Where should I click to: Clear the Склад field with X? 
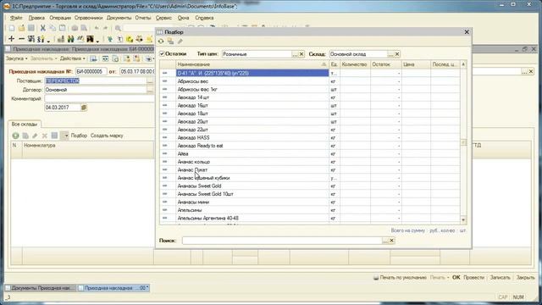point(397,54)
